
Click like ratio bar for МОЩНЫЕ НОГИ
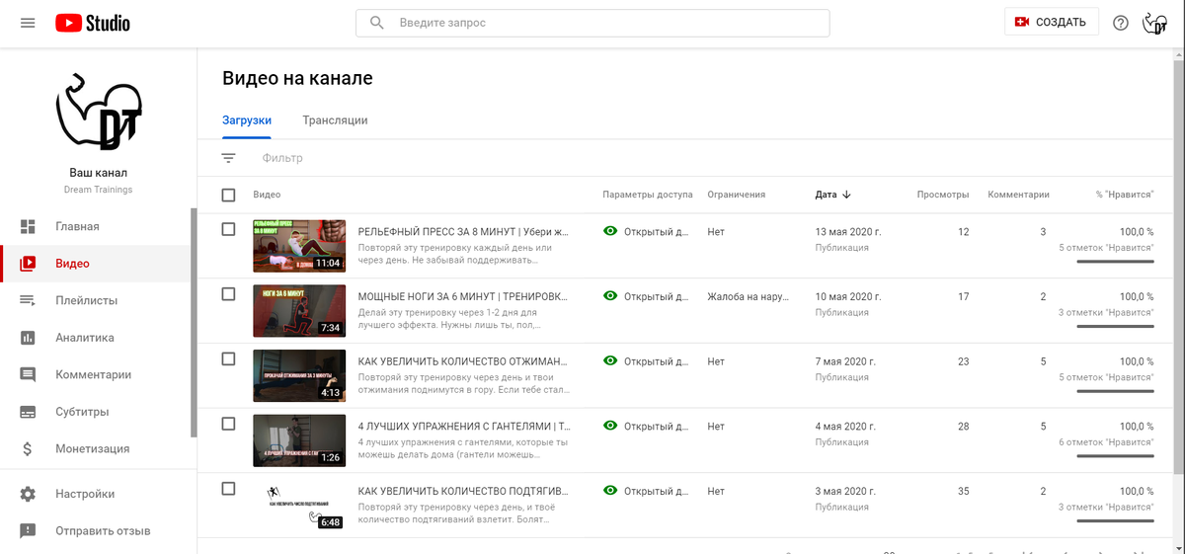[1115, 327]
